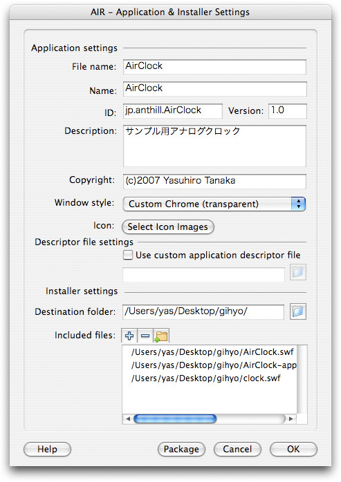The height and width of the screenshot is (482, 341).
Task: Confirm settings with OK button
Action: tap(293, 449)
